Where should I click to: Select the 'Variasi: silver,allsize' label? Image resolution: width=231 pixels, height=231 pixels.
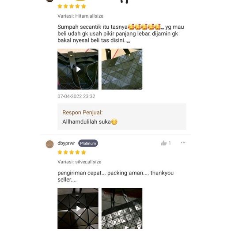[x=79, y=162]
